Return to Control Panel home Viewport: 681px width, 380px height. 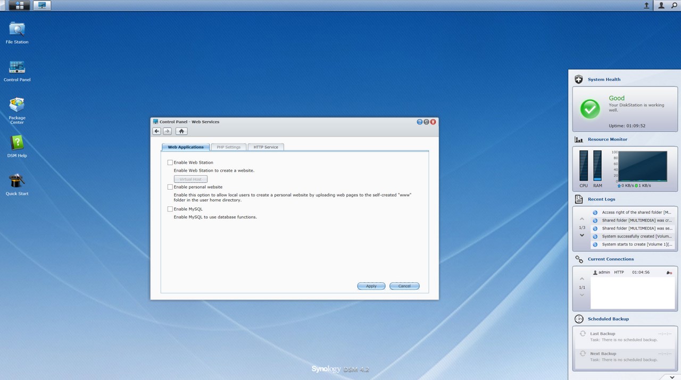coord(181,131)
